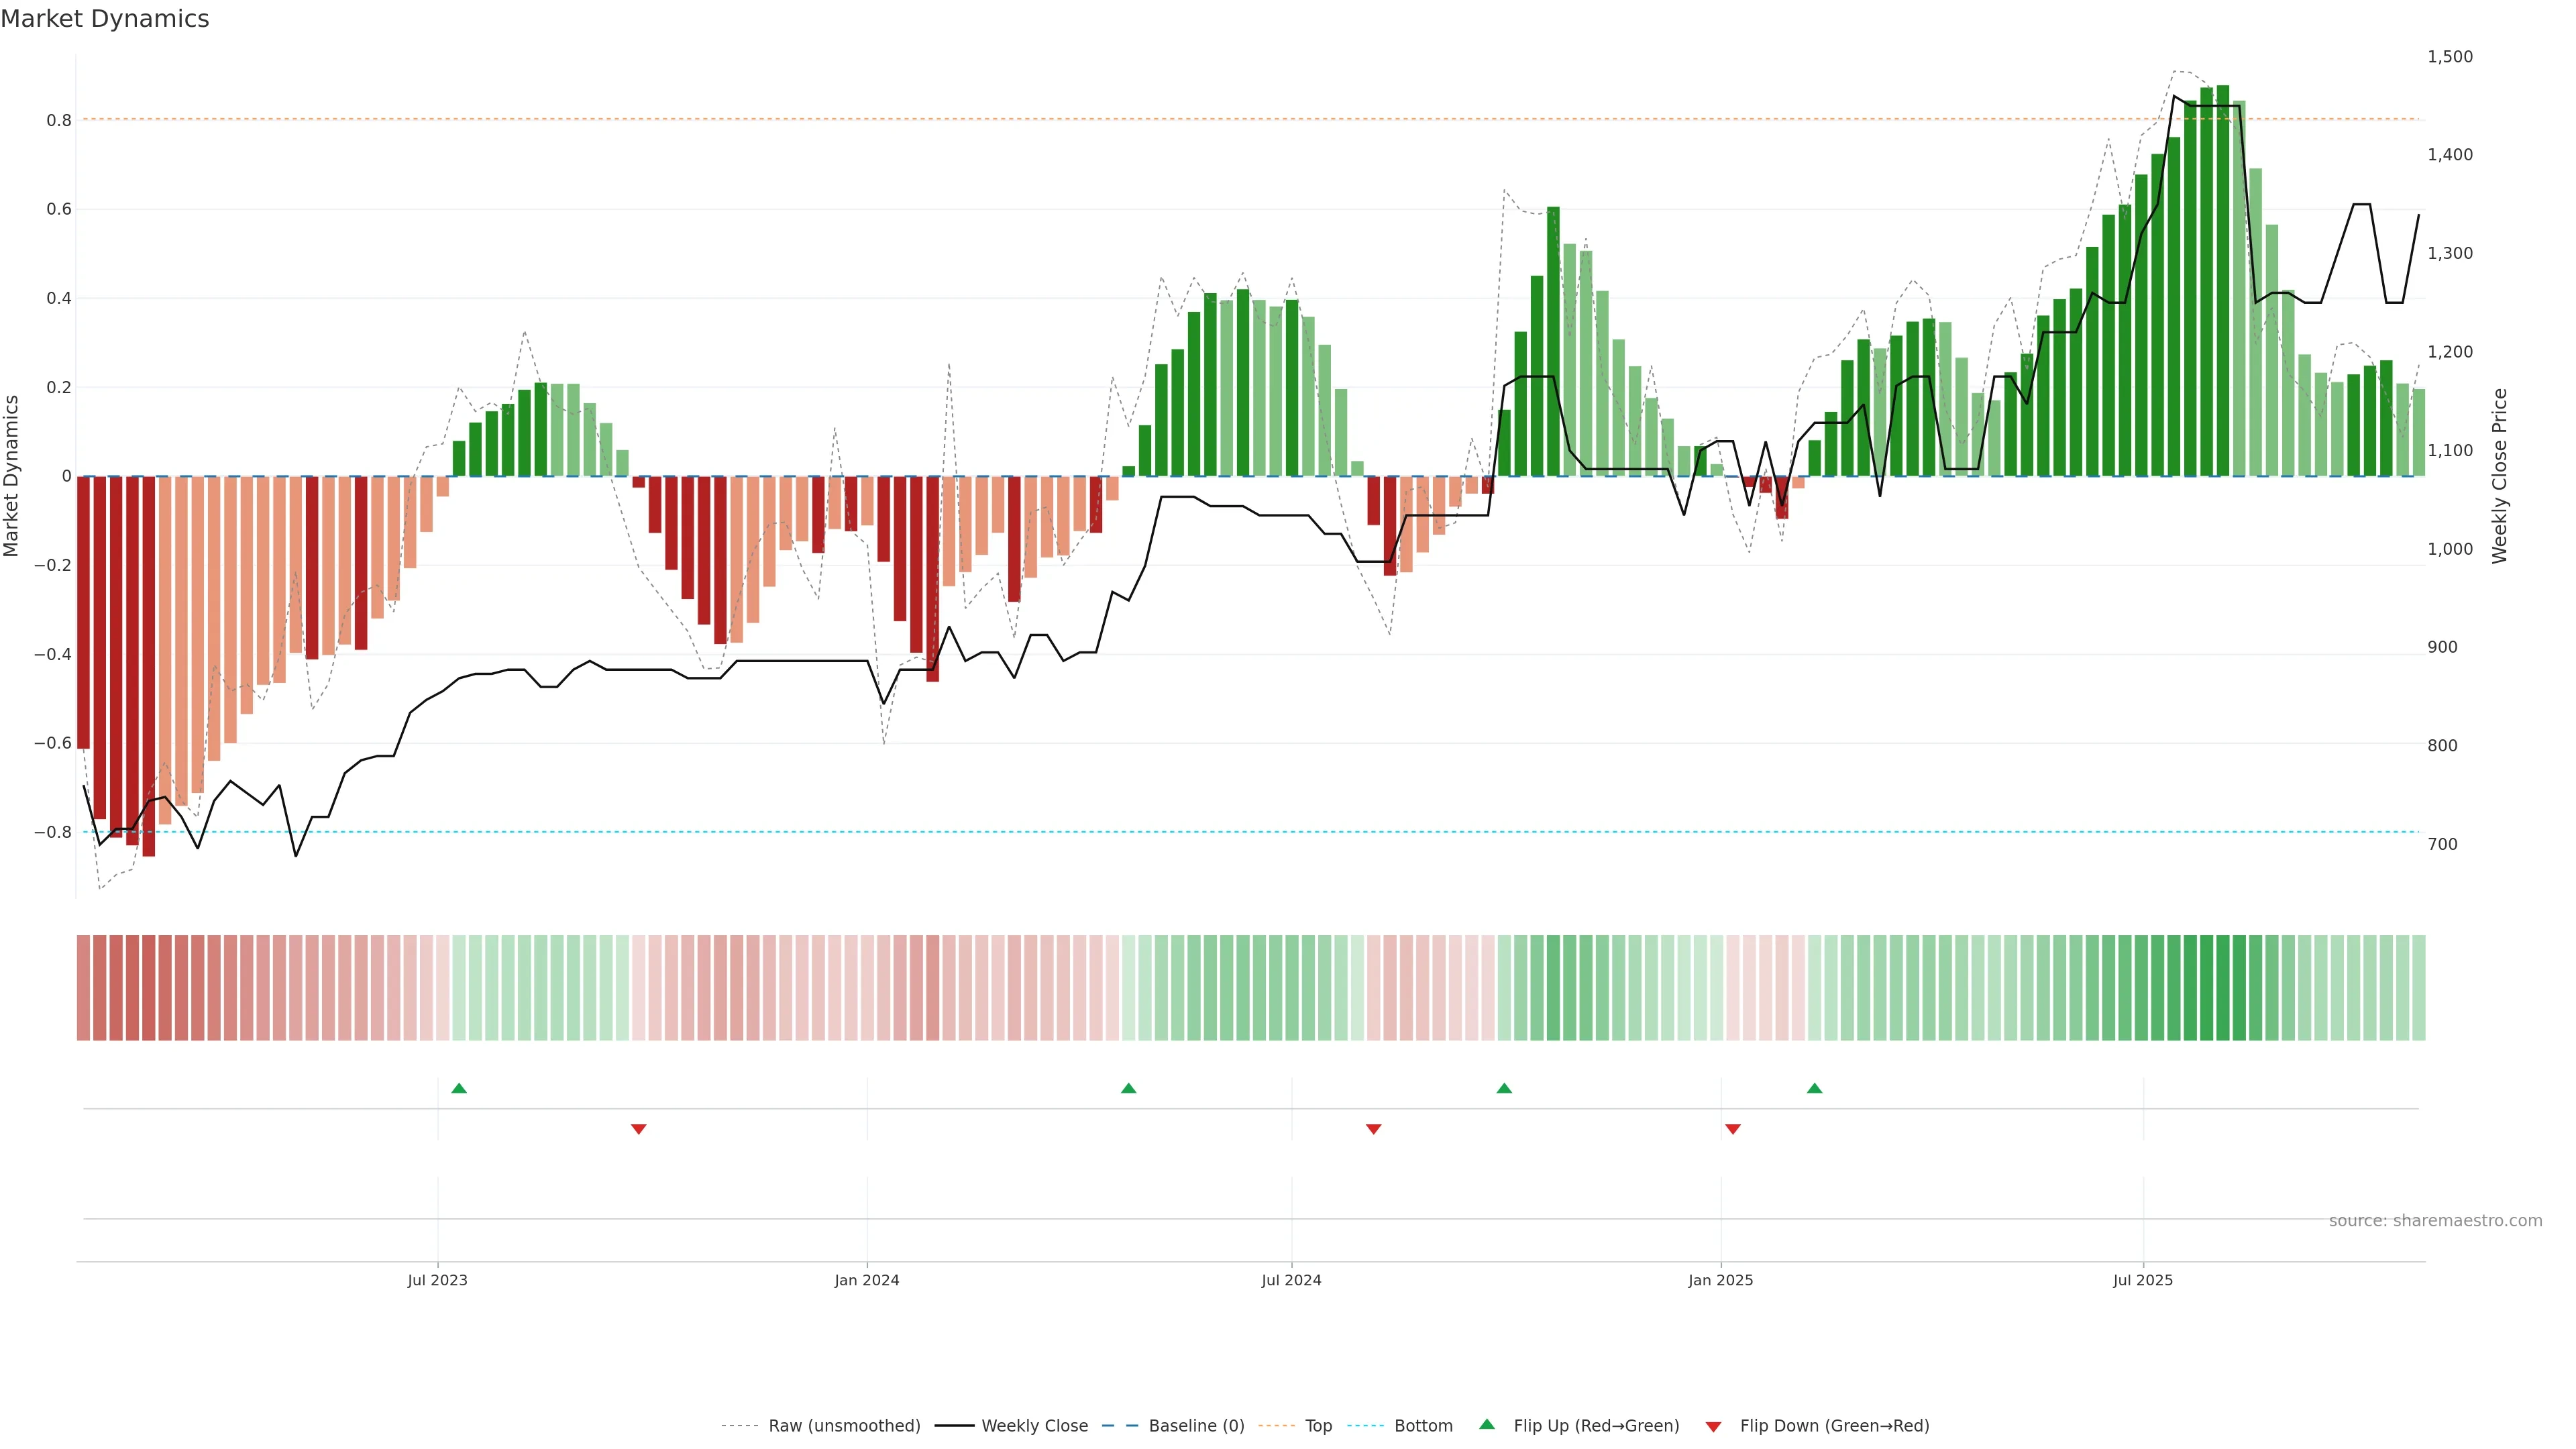Click the Jul 2025 x-axis label

tap(2143, 1280)
